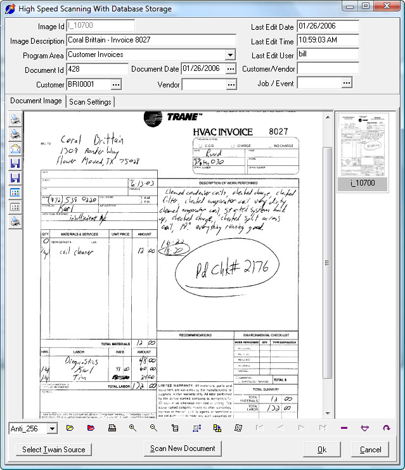This screenshot has width=405, height=470.
Task: Click the Image Description text field
Action: coord(151,40)
